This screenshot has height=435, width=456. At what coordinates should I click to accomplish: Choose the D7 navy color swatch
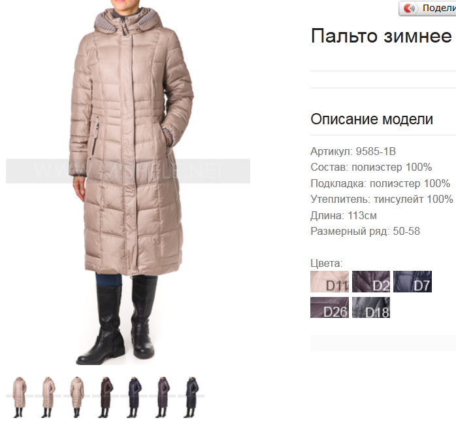412,281
